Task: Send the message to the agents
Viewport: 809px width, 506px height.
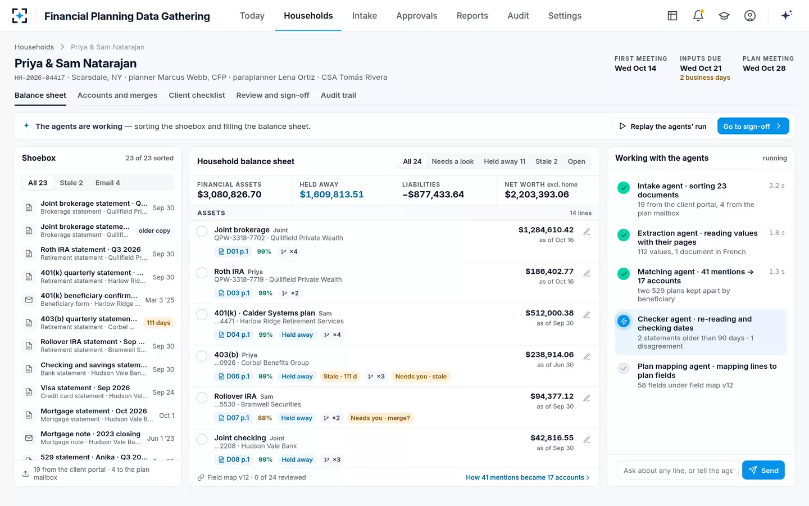Action: 763,471
